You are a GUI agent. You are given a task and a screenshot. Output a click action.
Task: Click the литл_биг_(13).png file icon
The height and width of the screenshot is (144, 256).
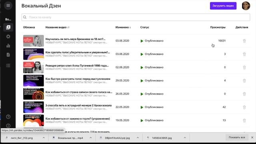7,138
